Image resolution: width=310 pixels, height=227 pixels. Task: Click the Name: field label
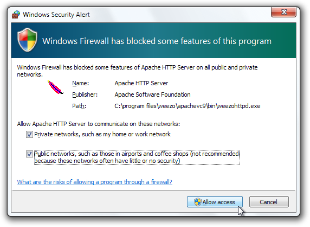[80, 83]
